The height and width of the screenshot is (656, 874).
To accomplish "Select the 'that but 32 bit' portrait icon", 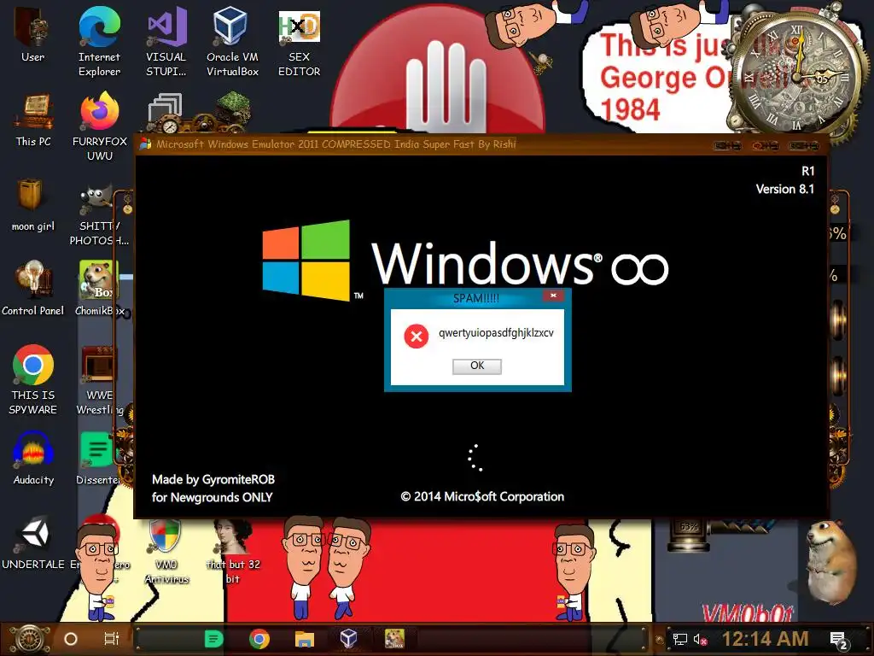I will tap(233, 551).
